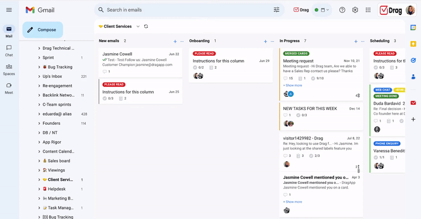The width and height of the screenshot is (421, 219).
Task: Open Onboarding column more options
Action: 272,42
